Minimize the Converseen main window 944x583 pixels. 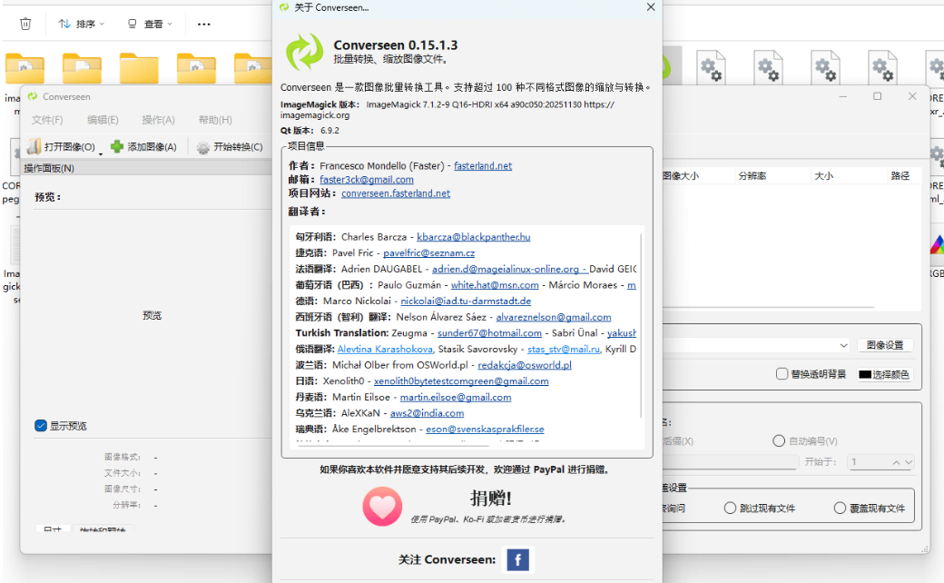(843, 96)
